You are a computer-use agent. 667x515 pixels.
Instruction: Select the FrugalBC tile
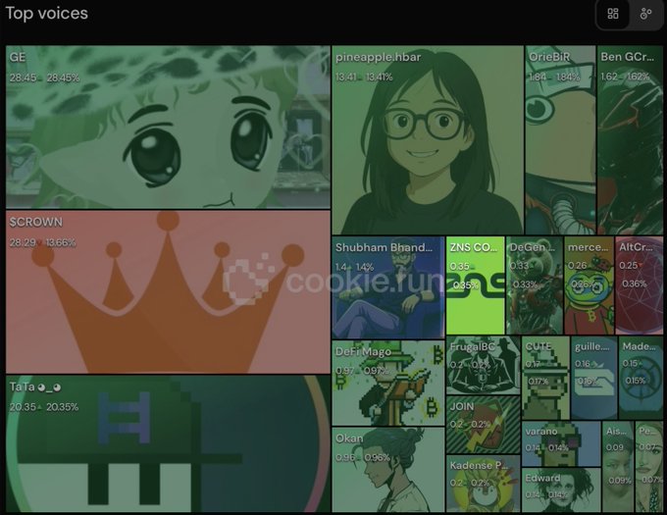(x=484, y=365)
